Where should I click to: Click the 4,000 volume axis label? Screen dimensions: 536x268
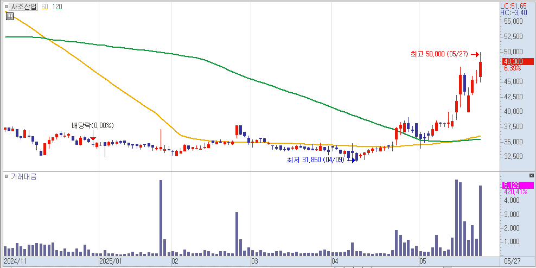[512, 201]
